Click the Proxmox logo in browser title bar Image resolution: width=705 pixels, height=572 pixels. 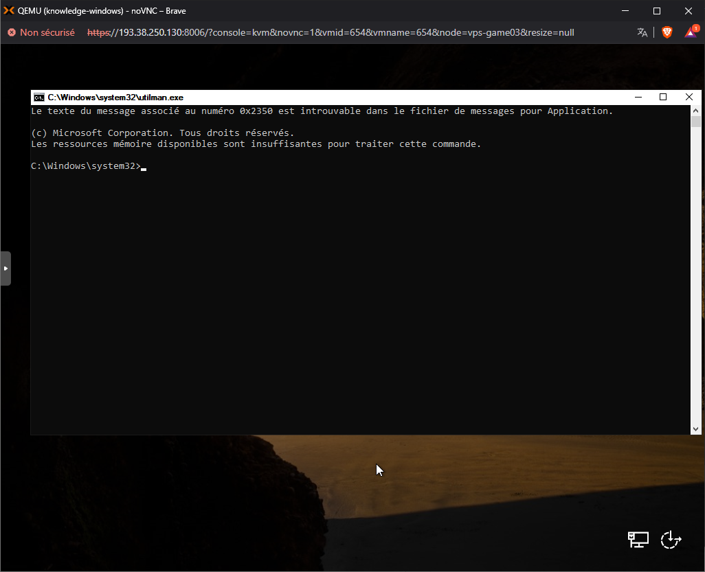point(9,10)
